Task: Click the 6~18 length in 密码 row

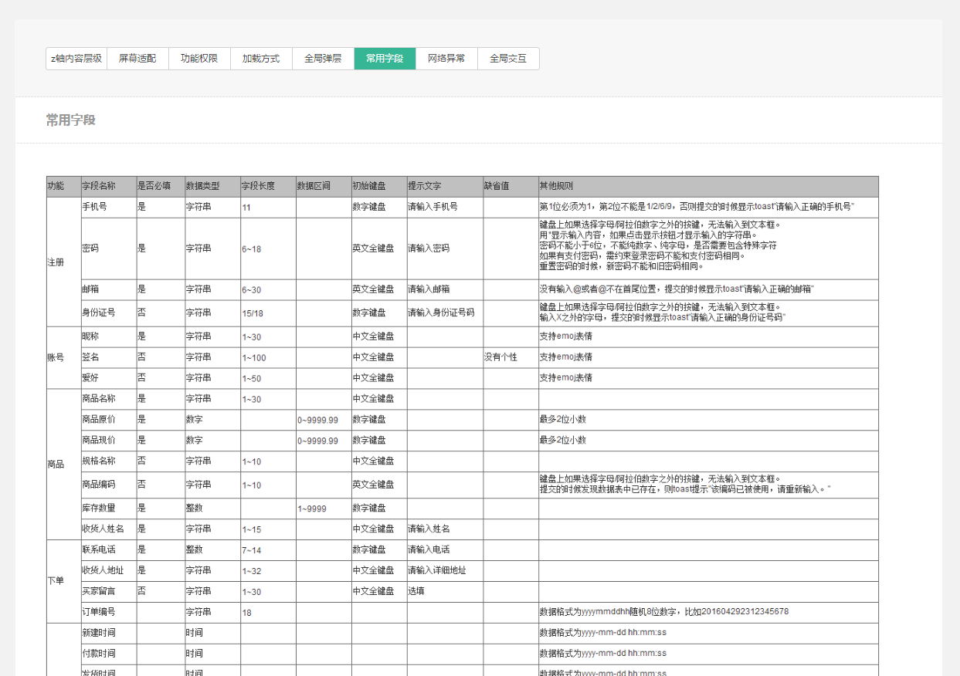Action: click(267, 248)
